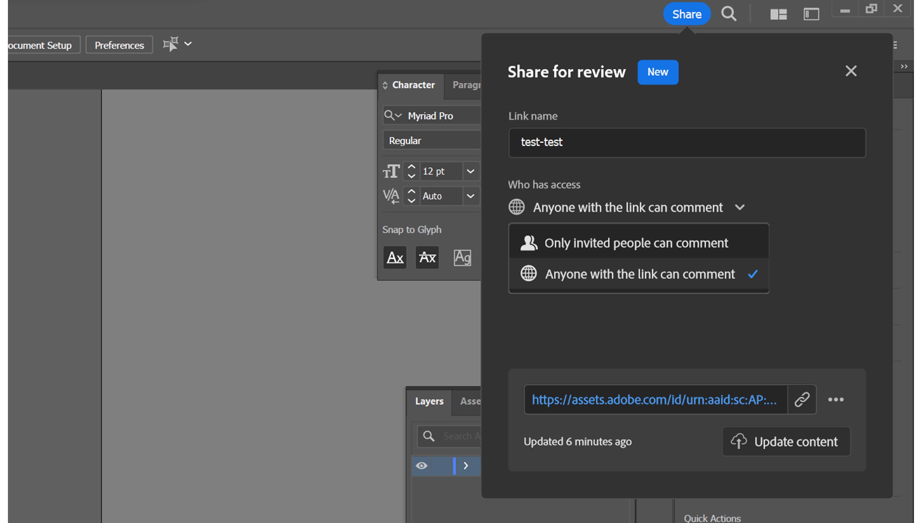
Task: Click the Update content upload icon
Action: (738, 441)
